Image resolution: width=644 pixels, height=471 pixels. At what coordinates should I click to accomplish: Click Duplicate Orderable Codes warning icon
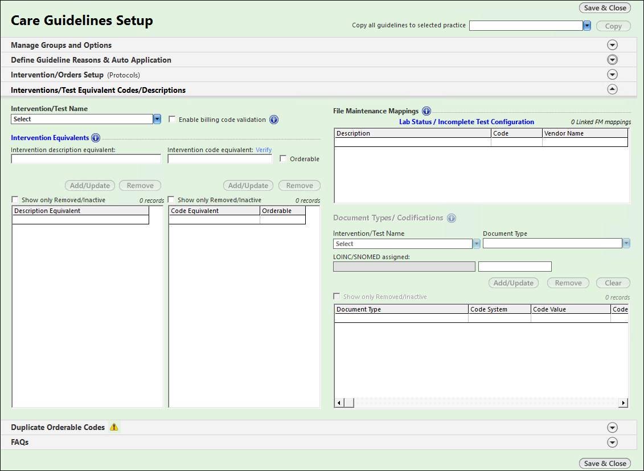[114, 427]
